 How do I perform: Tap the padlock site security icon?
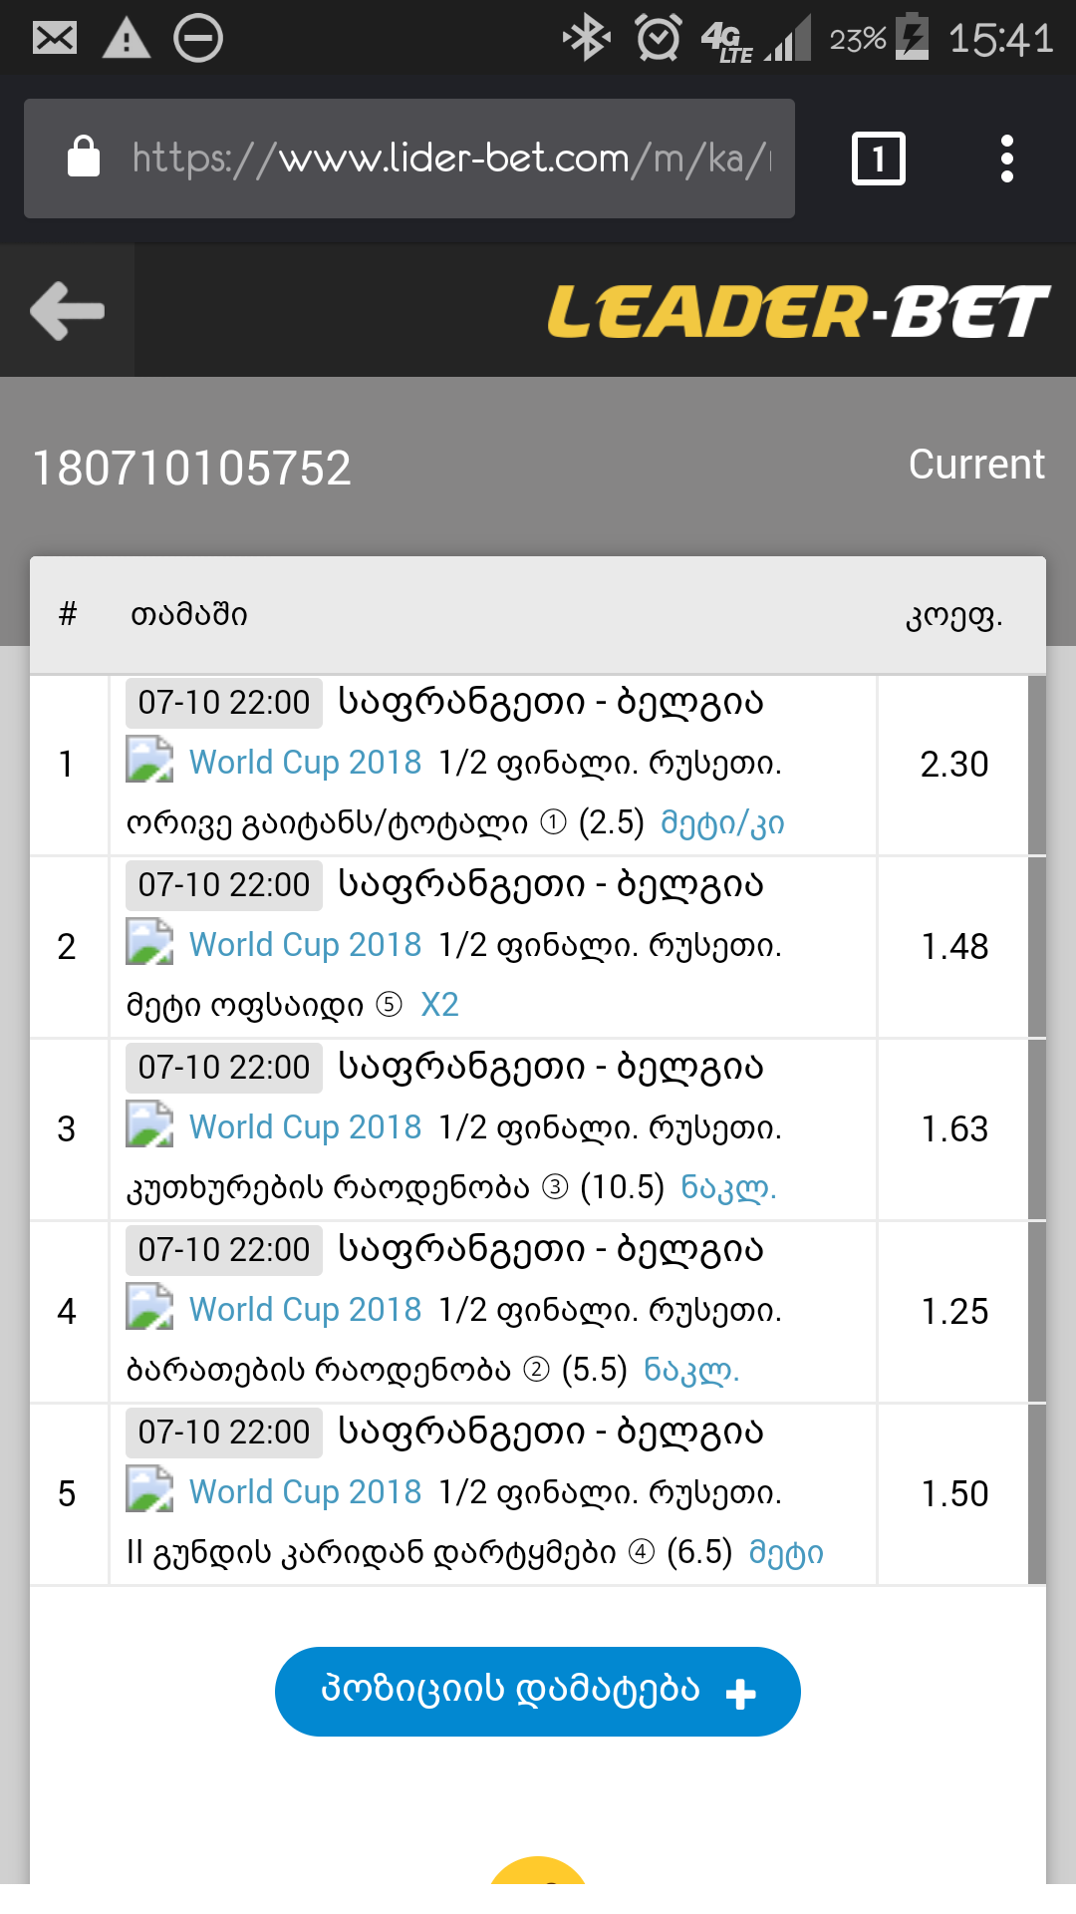click(84, 157)
